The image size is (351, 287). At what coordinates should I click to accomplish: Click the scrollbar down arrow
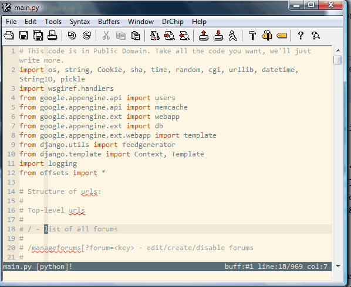pos(338,266)
